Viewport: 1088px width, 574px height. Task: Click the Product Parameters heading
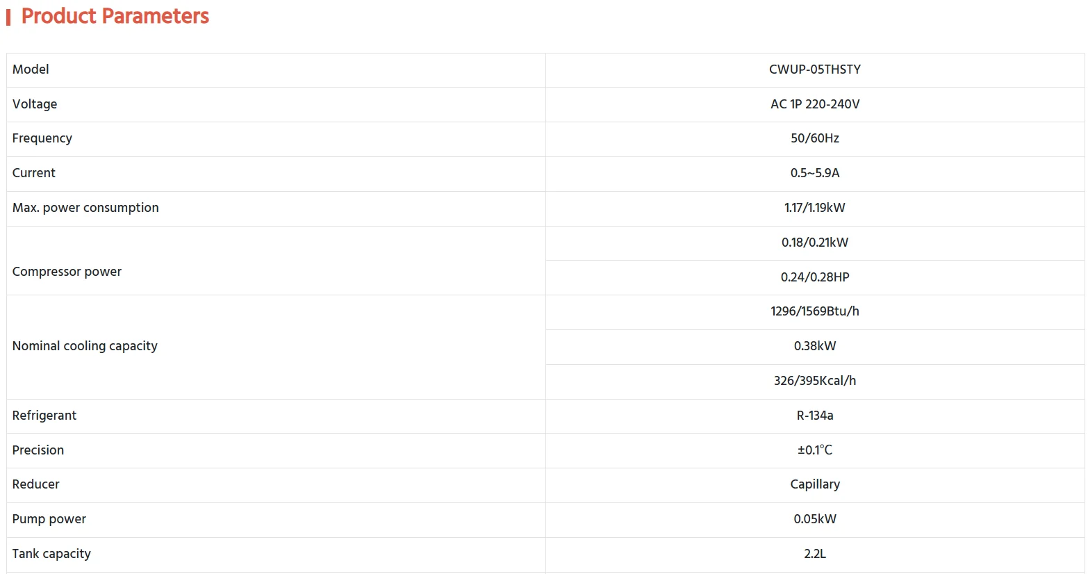point(115,16)
